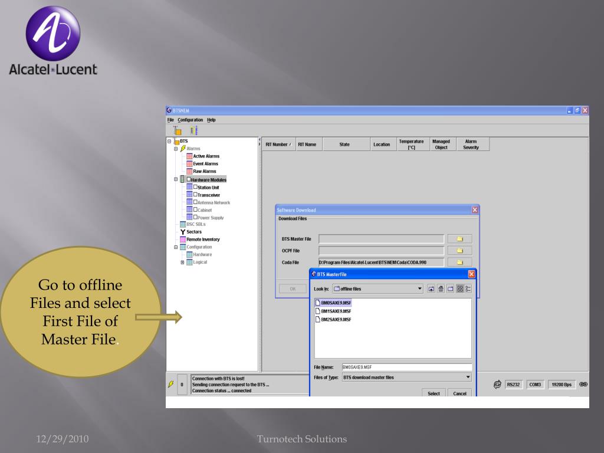Sort by RIT Number column header
The width and height of the screenshot is (604, 453).
point(279,145)
